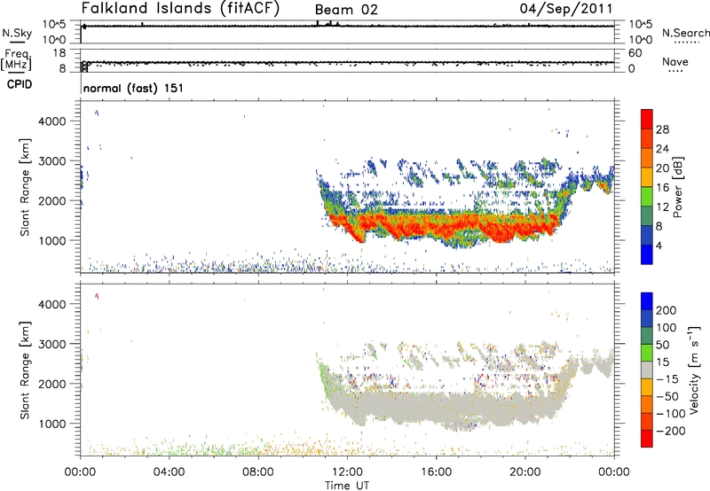Select the 'N.Sky' legend label
Screen dimensions: 710x491
17,33
